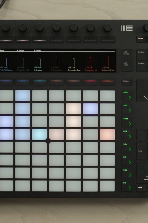Screen dimensions: 148x223
Task: Switch to the A Sends tab
Action: [x=20, y=50]
